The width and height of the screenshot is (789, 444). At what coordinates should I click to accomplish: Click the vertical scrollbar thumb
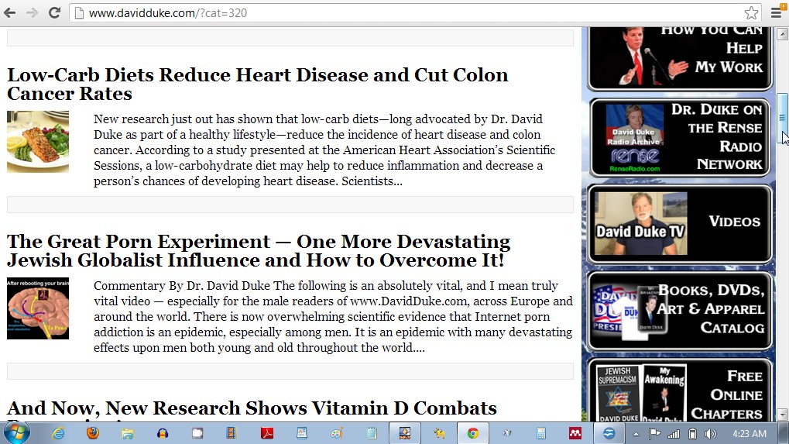[782, 119]
